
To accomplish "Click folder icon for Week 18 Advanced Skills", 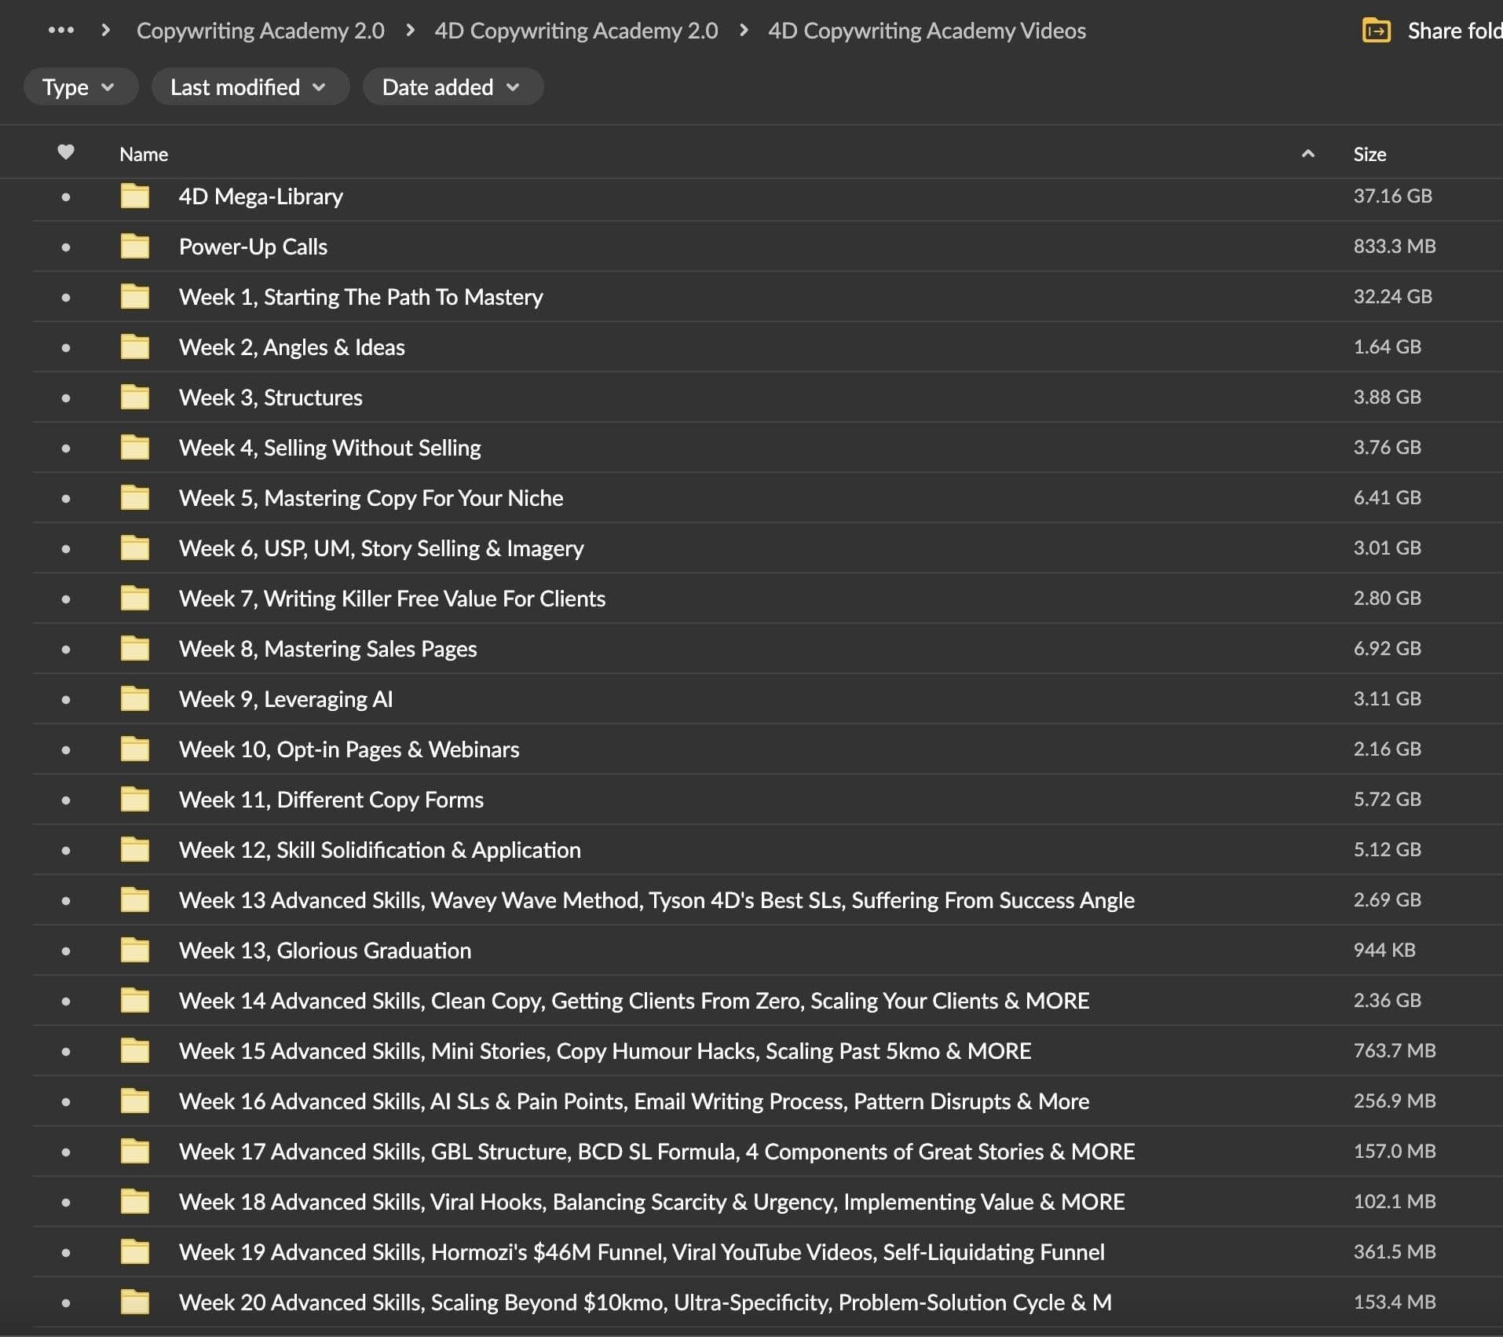I will tap(135, 1201).
